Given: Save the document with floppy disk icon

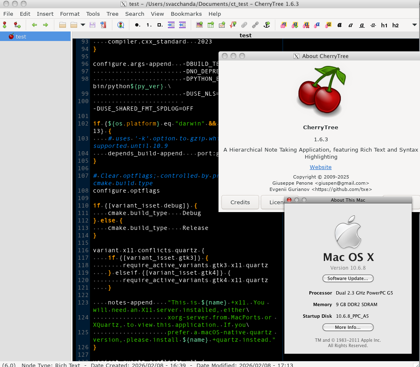Looking at the screenshot, I should click(x=92, y=25).
